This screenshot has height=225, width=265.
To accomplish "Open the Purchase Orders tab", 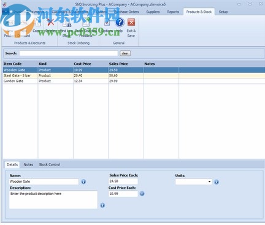I will click(126, 12).
